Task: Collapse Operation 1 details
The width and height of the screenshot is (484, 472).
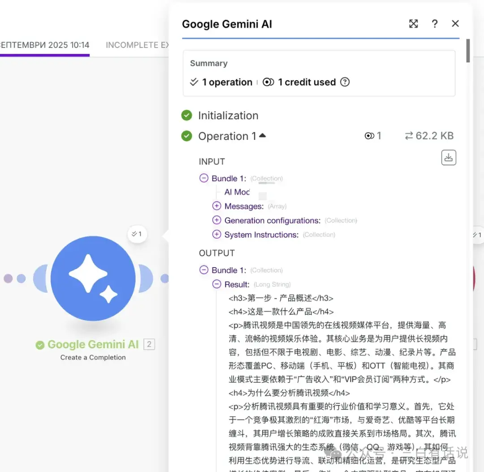Action: [263, 135]
